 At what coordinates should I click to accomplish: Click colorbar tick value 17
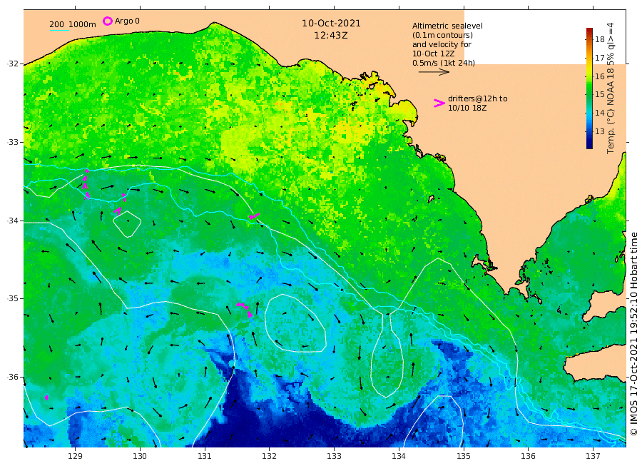600,58
